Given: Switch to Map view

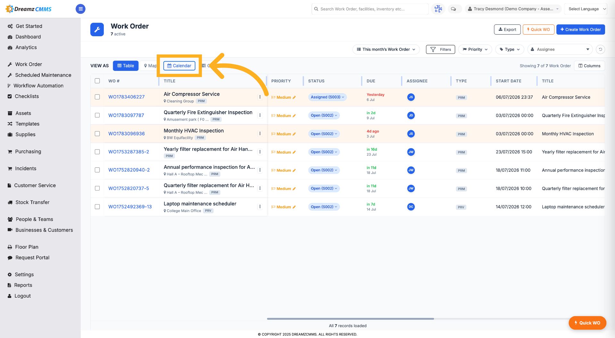Looking at the screenshot, I should pos(150,66).
